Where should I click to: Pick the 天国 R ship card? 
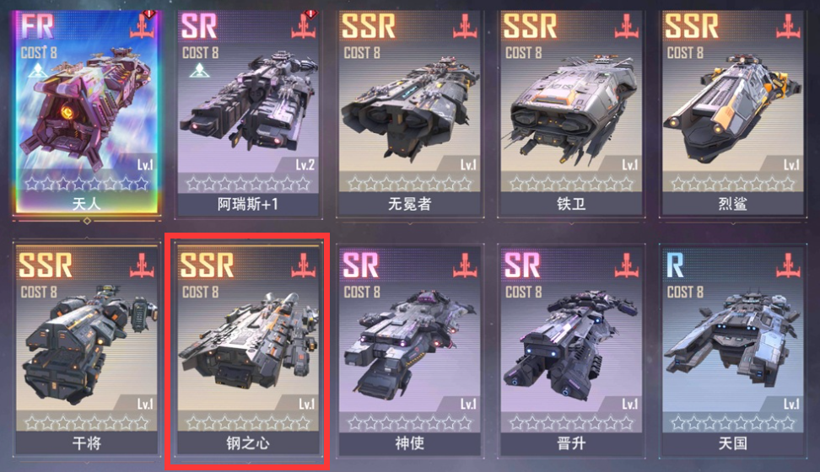(x=732, y=351)
